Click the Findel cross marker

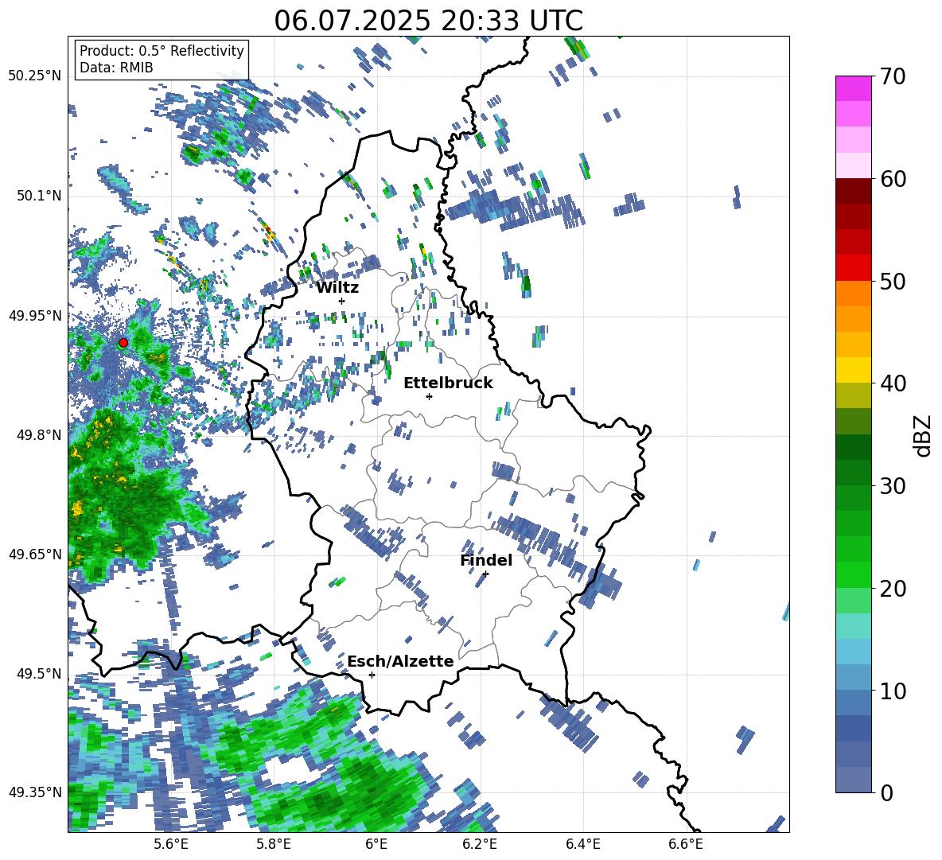(x=485, y=574)
